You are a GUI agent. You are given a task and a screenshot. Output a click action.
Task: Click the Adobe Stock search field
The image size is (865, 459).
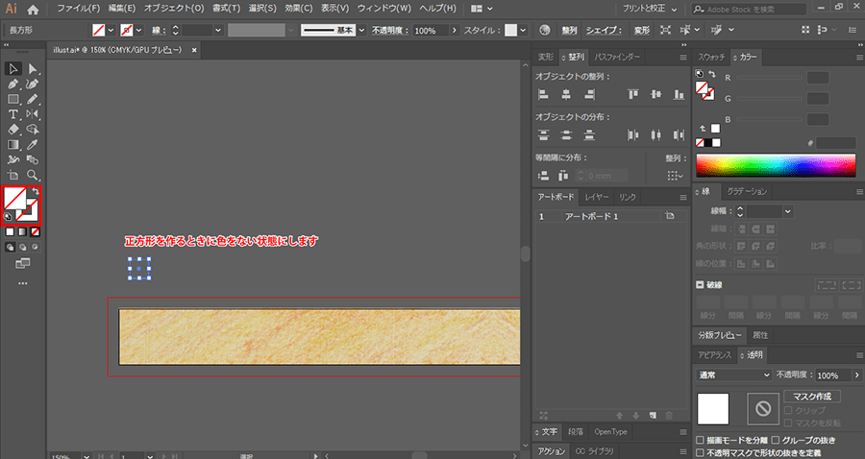click(749, 10)
